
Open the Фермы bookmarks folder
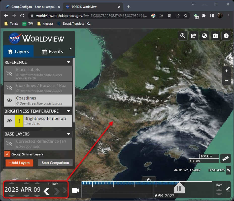click(x=45, y=24)
